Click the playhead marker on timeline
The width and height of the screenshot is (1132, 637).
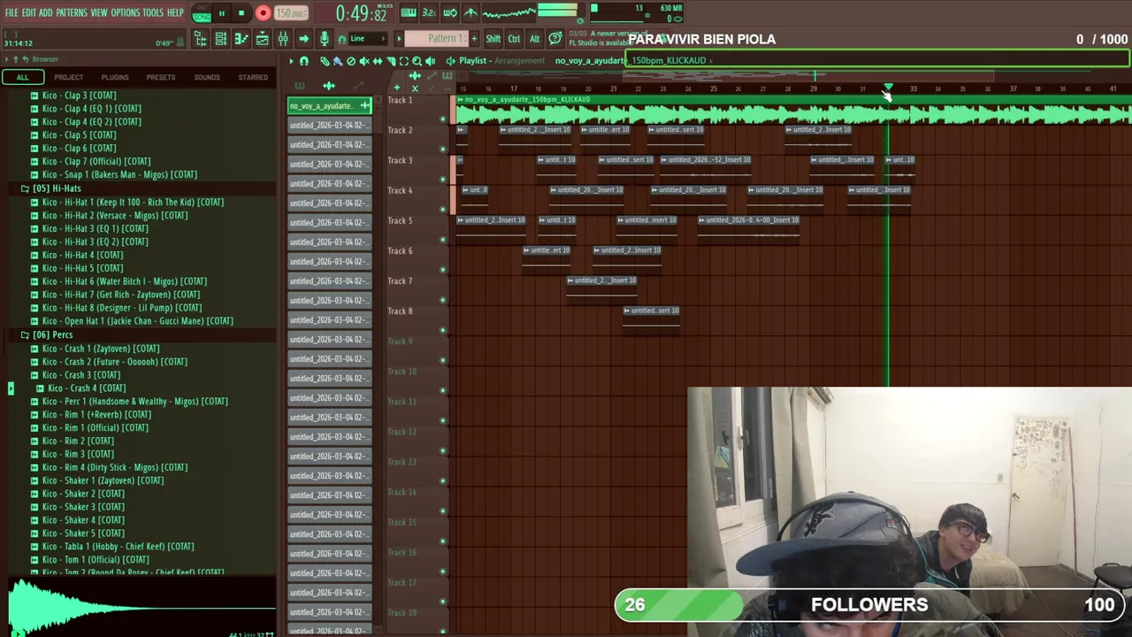click(889, 89)
